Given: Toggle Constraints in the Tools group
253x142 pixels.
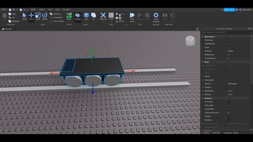Looking at the screenshot, I should click(x=56, y=17).
